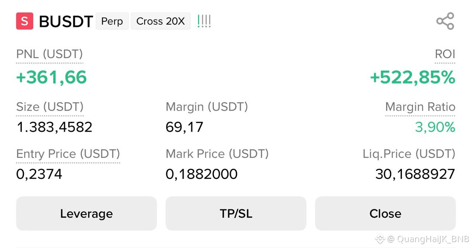Click the liquidation price 30,1688927

tap(415, 174)
